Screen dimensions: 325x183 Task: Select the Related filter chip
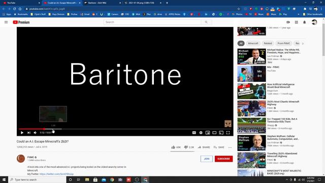[268, 43]
